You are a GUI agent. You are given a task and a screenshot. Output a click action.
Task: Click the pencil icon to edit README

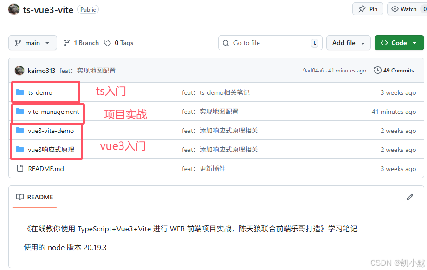410,197
